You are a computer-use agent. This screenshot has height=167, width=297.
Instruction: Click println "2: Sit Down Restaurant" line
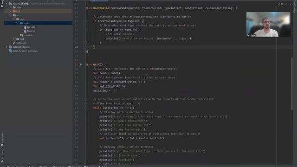pos(125,125)
